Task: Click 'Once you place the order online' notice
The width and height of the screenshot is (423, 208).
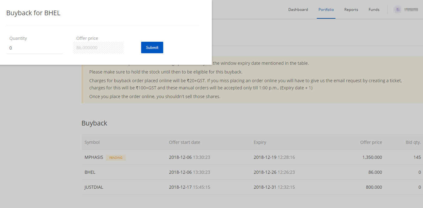Action: click(155, 97)
